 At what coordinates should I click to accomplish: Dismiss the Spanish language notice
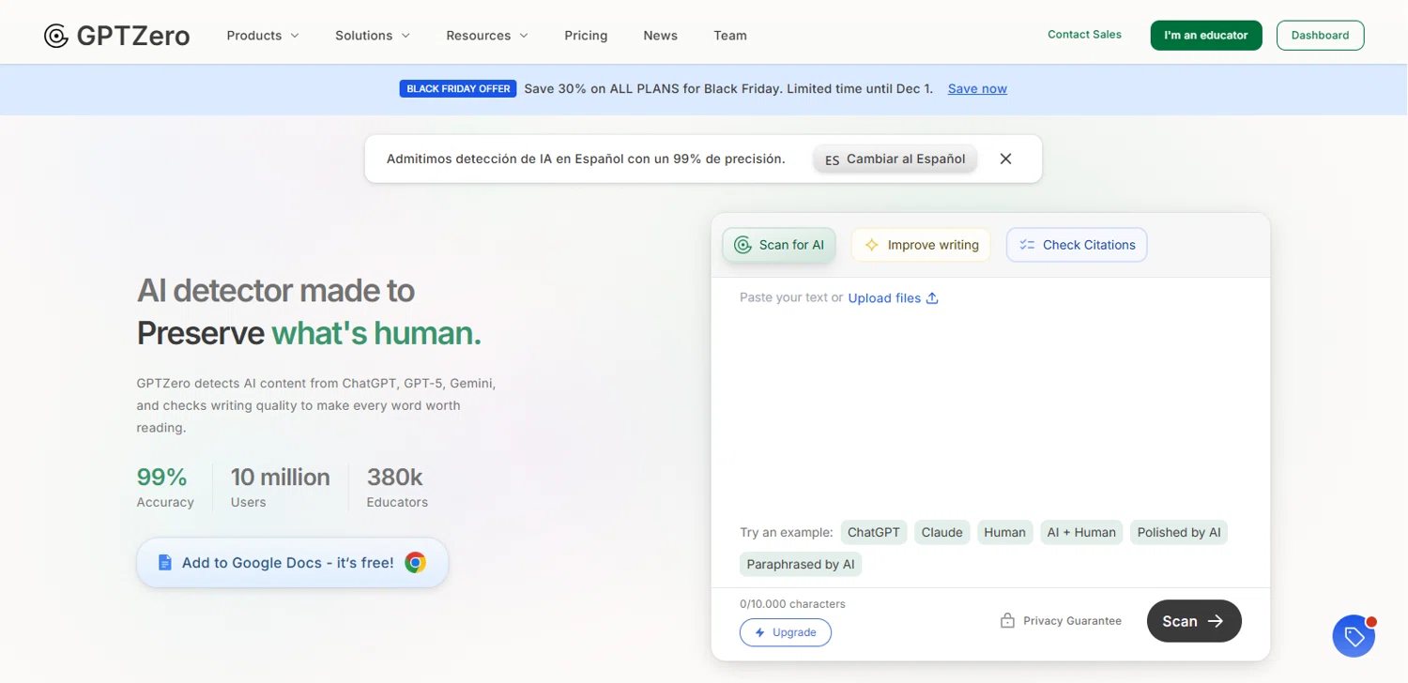(x=1005, y=159)
